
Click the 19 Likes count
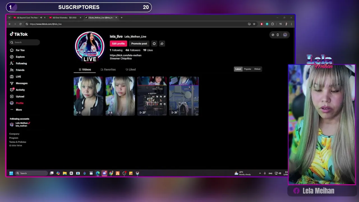[x=148, y=50]
